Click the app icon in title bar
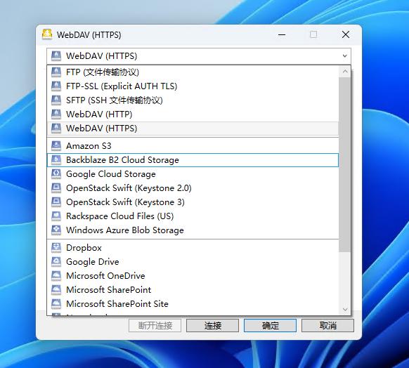The height and width of the screenshot is (368, 409). click(x=47, y=34)
